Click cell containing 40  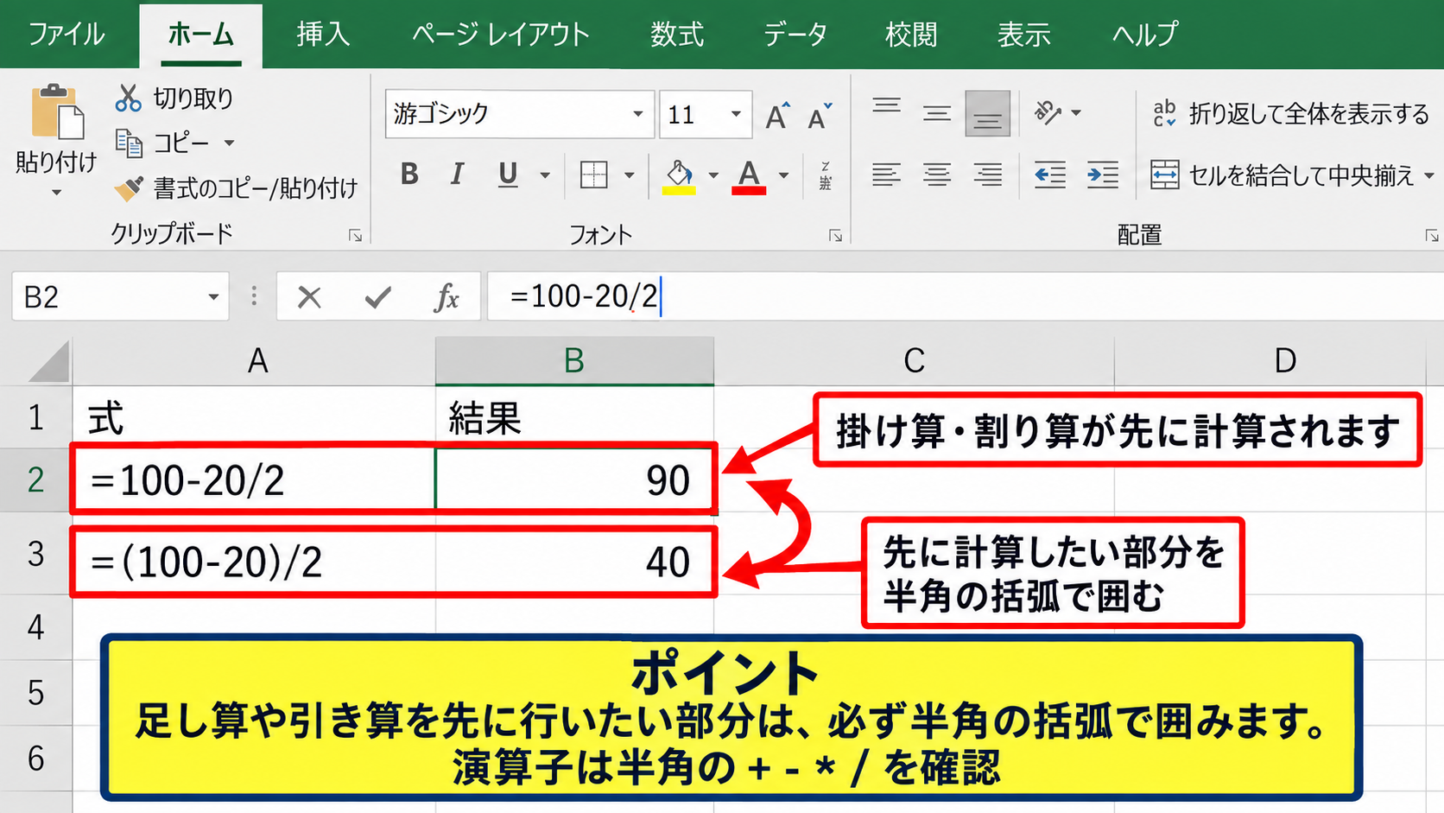575,562
